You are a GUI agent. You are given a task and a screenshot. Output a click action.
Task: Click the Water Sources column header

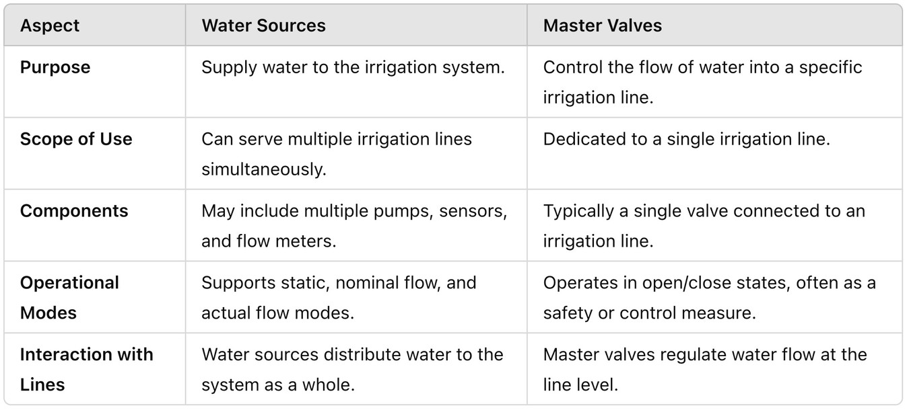[x=263, y=26]
